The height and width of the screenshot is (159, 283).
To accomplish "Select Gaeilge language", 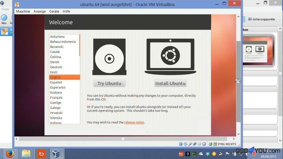I will (64, 102).
